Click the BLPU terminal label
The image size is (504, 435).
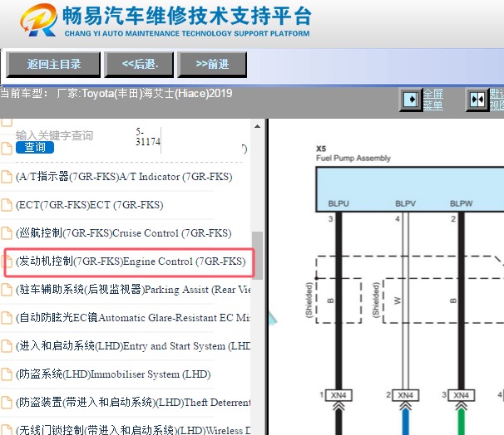tap(338, 203)
